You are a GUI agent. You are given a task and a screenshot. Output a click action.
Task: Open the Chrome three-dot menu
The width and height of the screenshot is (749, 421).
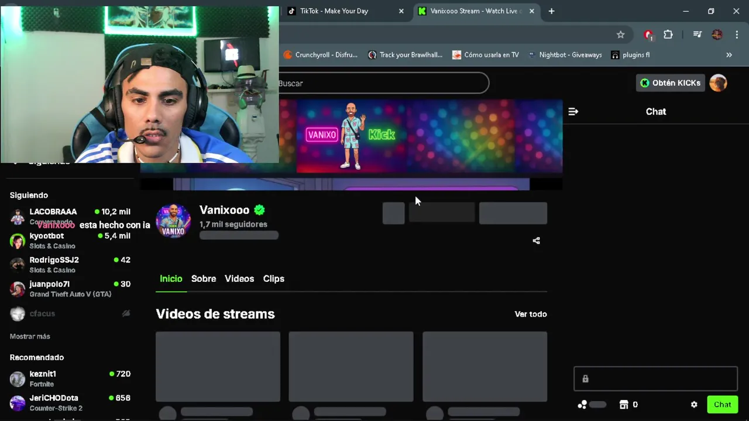tap(737, 34)
